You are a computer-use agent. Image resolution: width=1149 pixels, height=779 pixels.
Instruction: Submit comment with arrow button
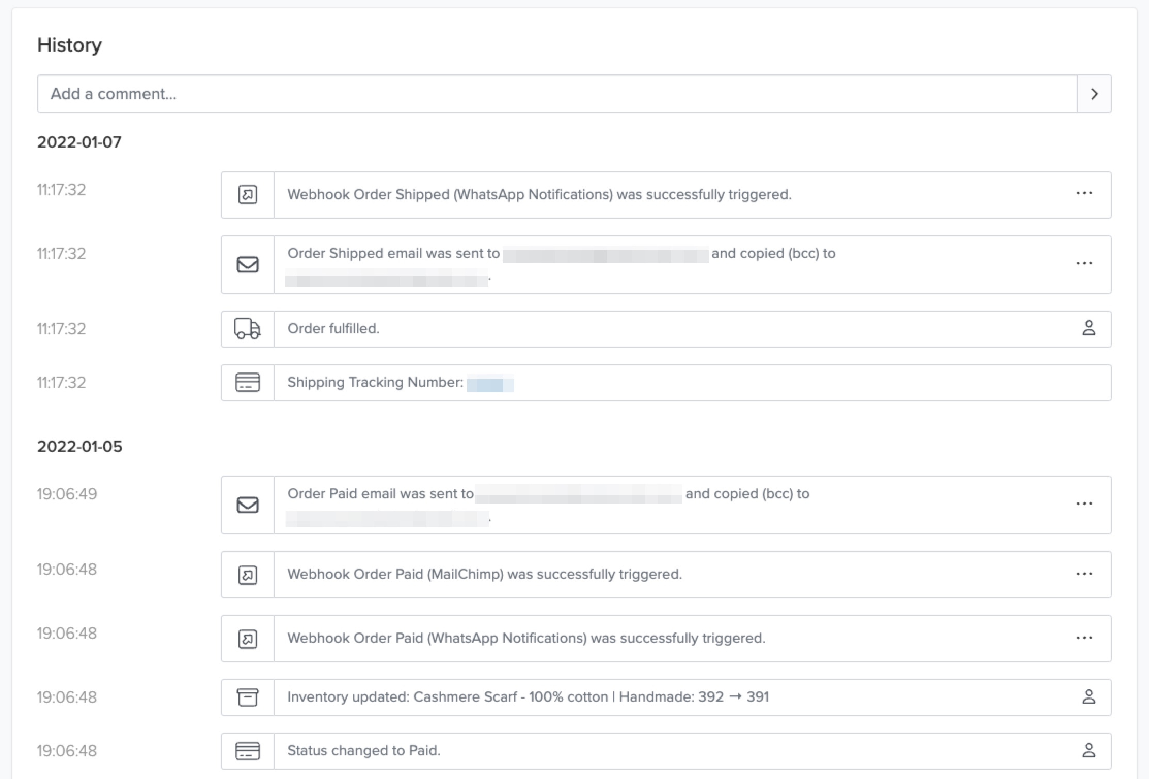click(1094, 94)
